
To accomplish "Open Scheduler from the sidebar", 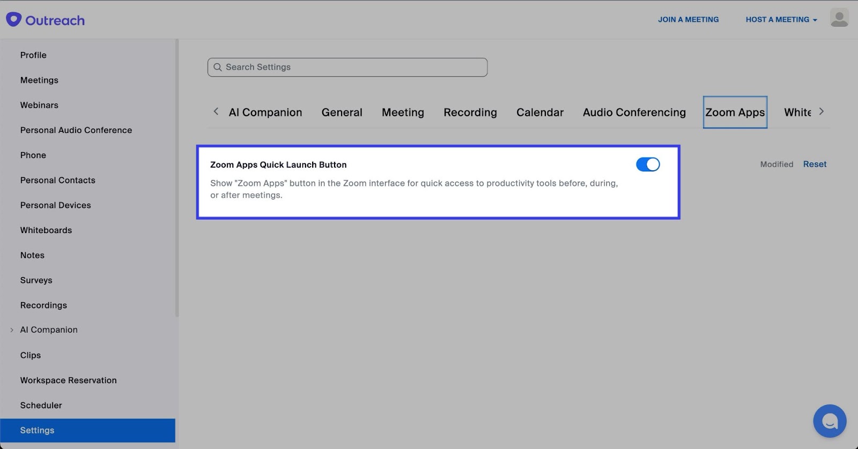I will (41, 406).
